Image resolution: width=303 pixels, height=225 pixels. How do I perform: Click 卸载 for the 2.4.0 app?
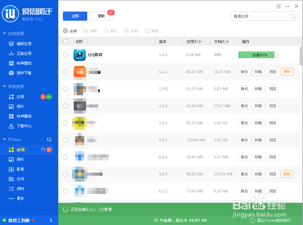tap(258, 106)
